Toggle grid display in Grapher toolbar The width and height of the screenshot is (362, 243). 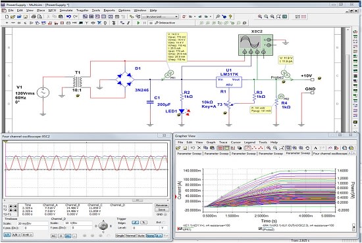(x=220, y=148)
